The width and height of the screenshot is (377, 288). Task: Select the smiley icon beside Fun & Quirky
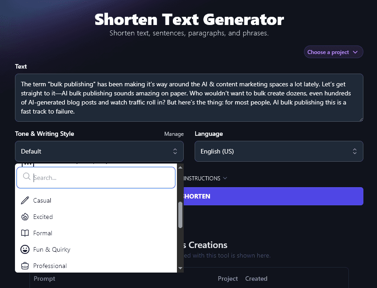[25, 249]
